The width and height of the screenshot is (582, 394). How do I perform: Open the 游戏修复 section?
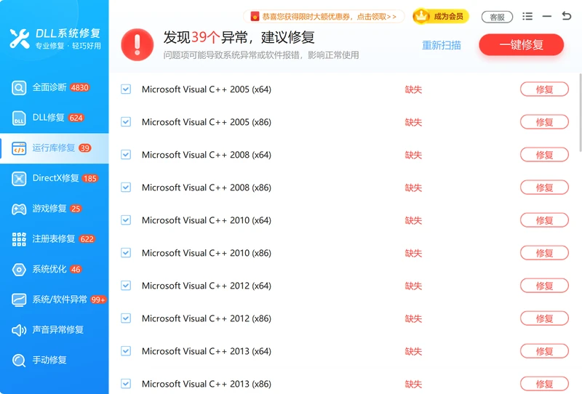[x=54, y=209]
